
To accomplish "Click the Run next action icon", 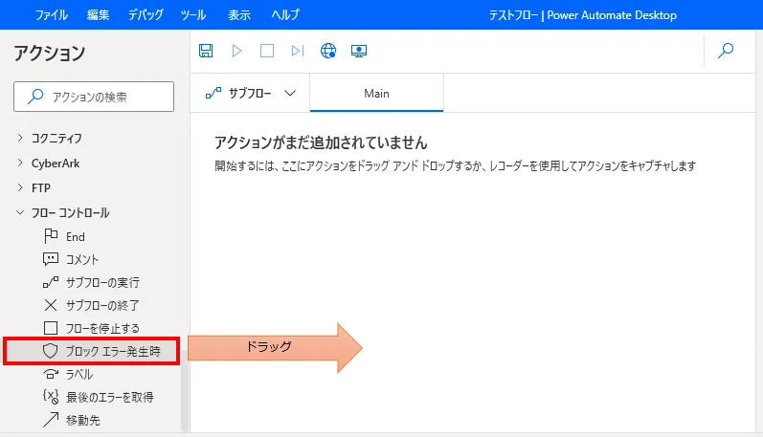I will pos(298,51).
